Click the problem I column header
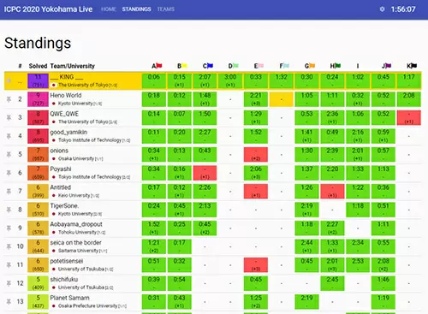This screenshot has width=428, height=314. [358, 66]
